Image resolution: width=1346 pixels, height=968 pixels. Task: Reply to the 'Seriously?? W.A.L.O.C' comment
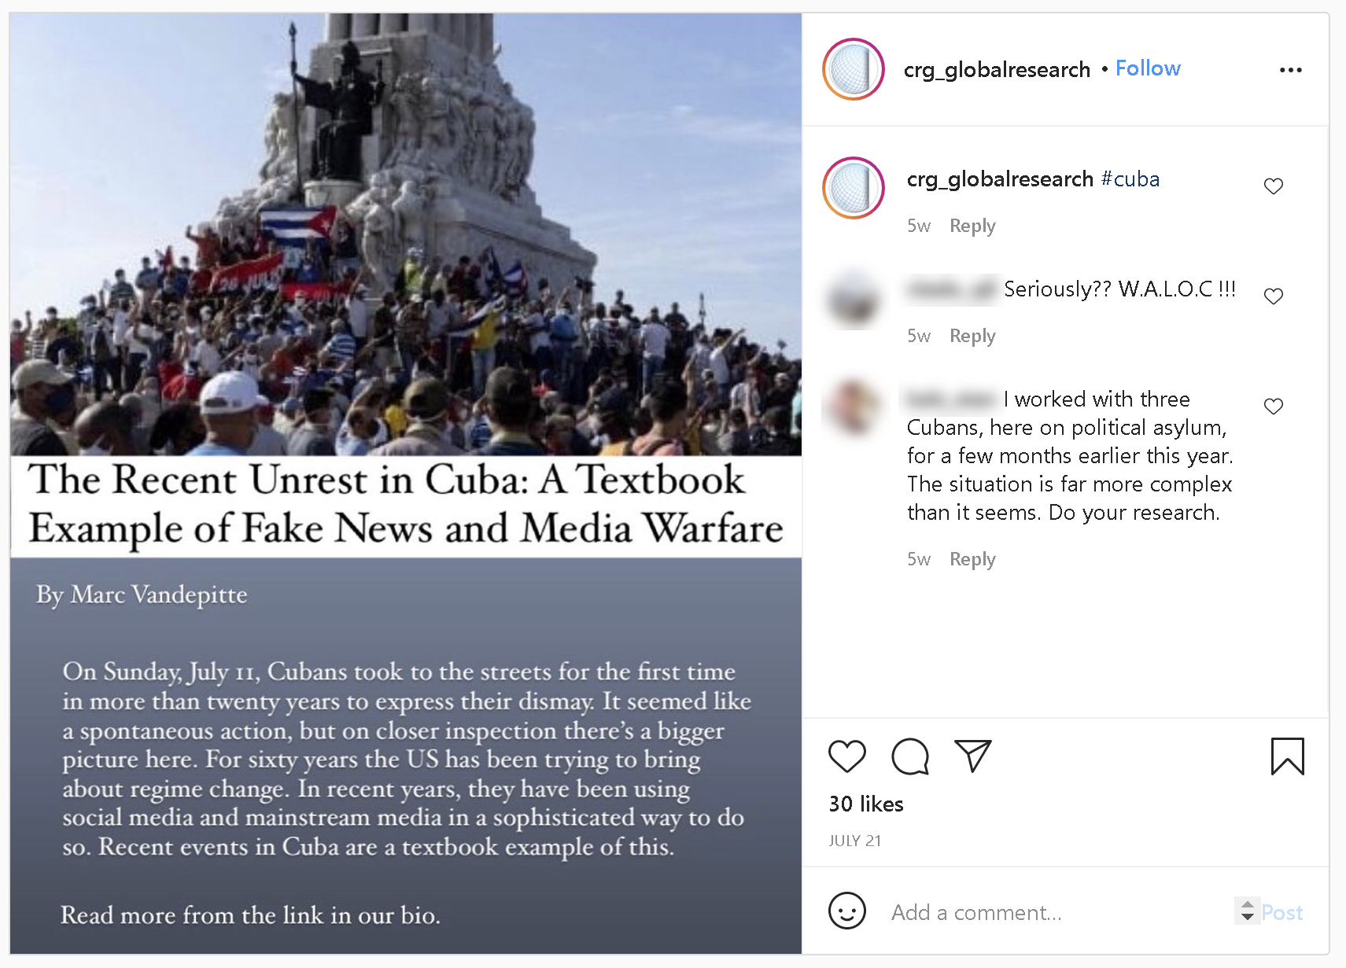coord(972,336)
